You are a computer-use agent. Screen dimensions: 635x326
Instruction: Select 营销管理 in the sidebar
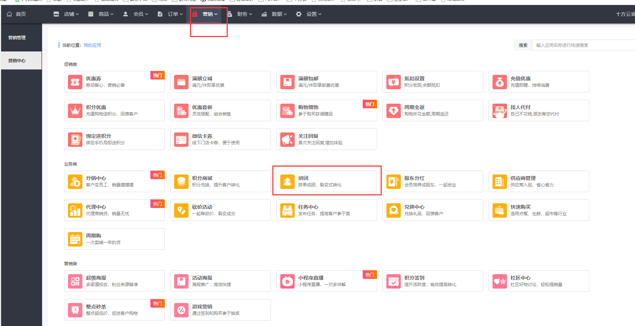pos(21,37)
